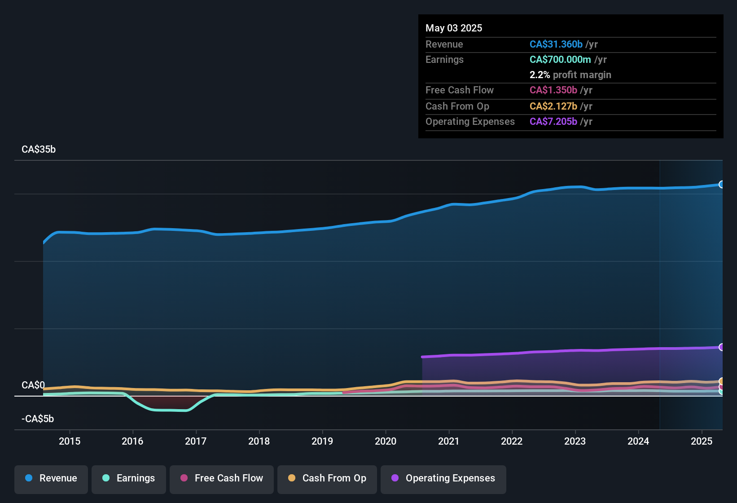The width and height of the screenshot is (737, 503).
Task: Click the Earnings row label in tooltip
Action: 444,59
